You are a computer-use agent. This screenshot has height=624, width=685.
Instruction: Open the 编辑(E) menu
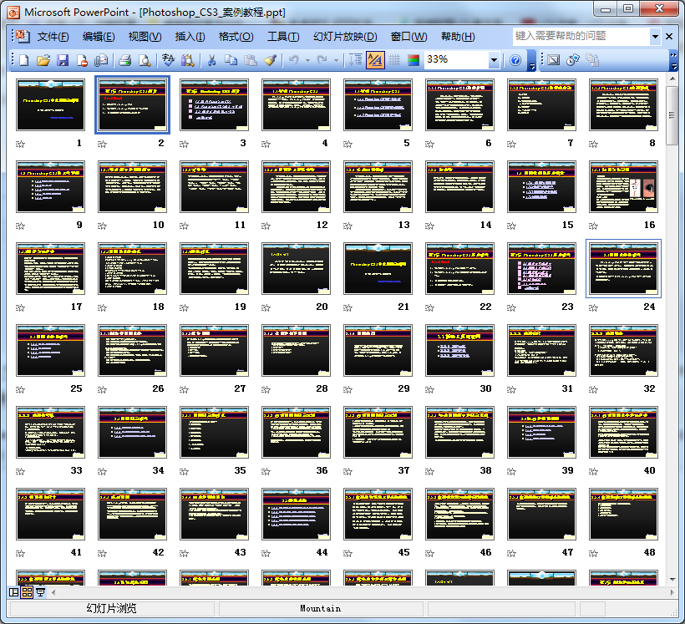point(99,37)
